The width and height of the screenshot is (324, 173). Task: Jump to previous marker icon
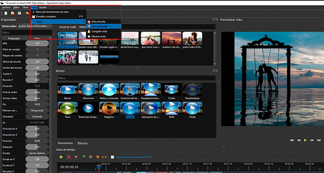(x=90, y=157)
